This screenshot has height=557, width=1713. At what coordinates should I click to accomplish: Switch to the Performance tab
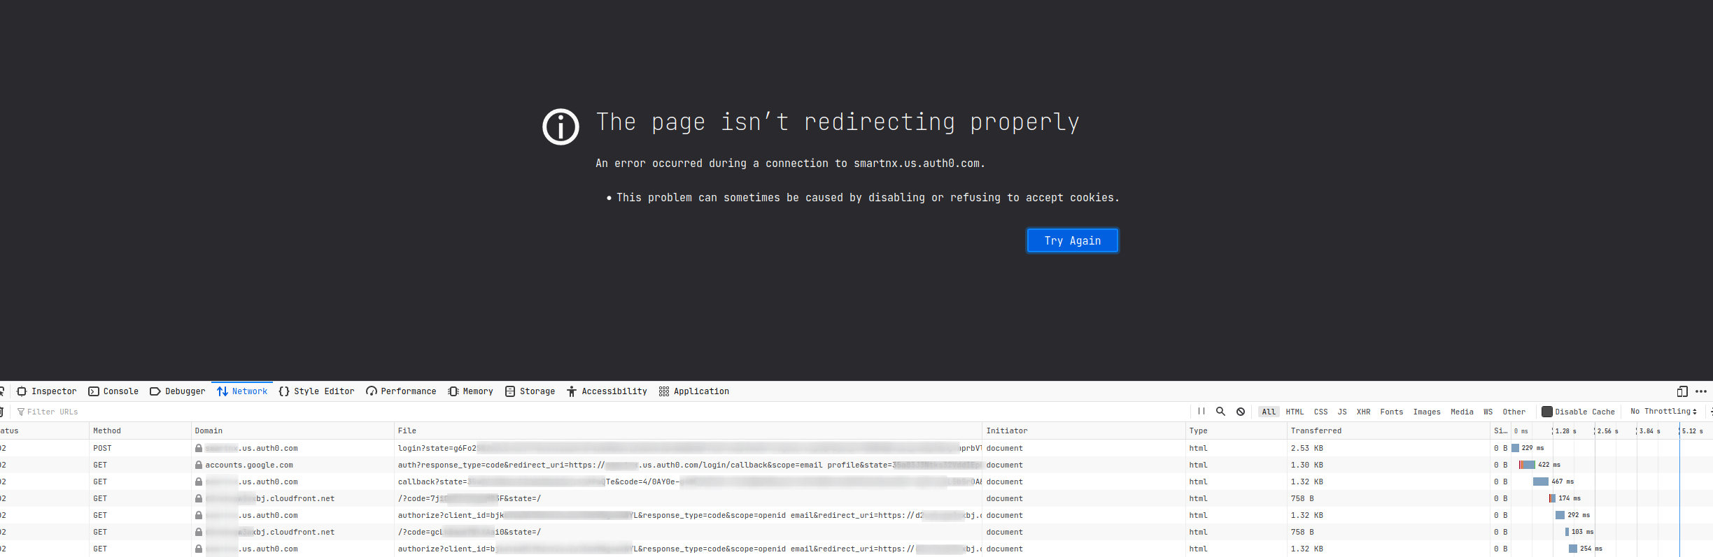point(401,391)
